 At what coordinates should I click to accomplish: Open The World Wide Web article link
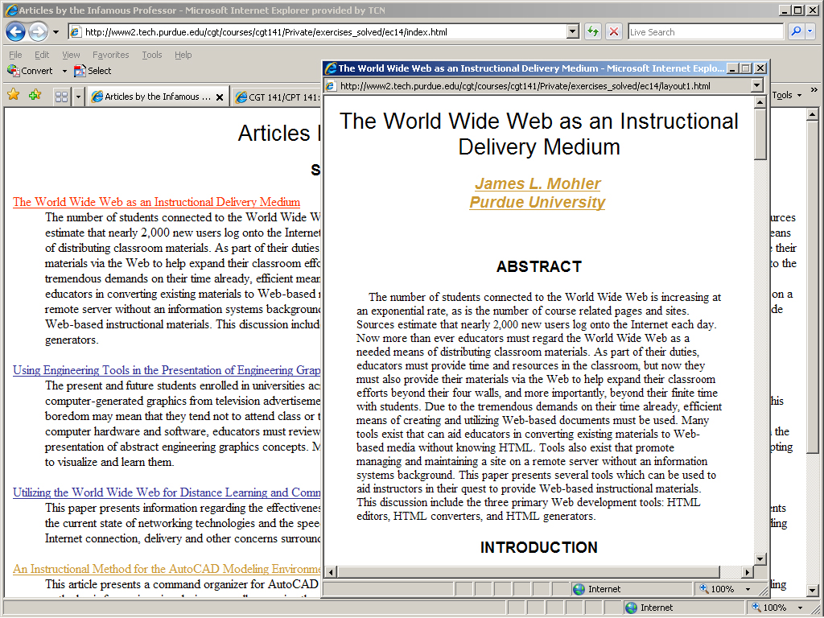pyautogui.click(x=157, y=202)
